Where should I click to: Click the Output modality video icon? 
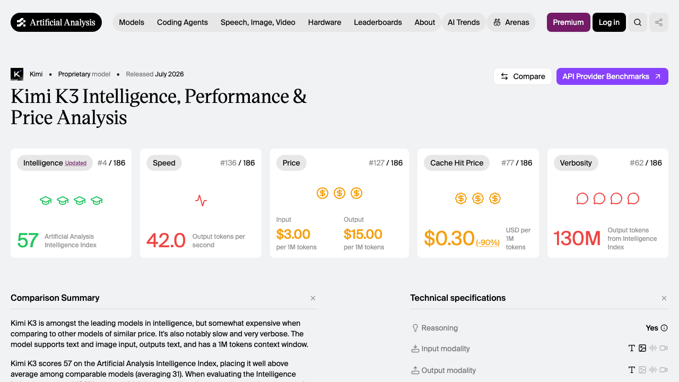pos(664,370)
